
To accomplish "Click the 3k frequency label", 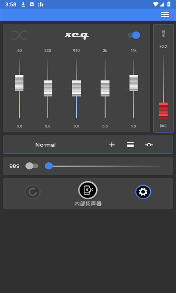I will pos(105,51).
